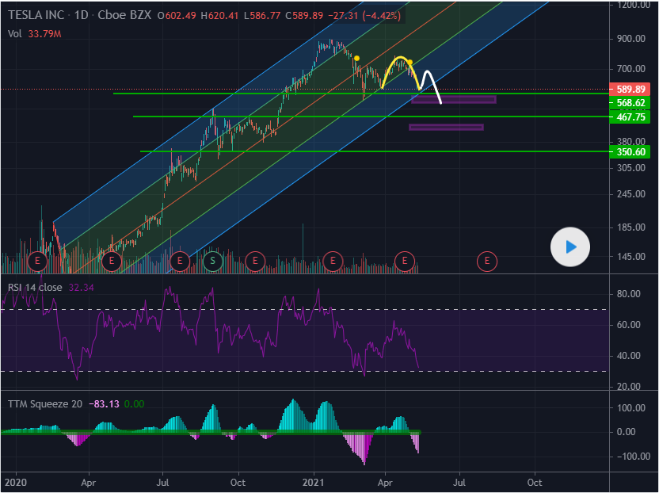Select the 467.75 horizontal line label
659x493 pixels.
click(x=632, y=117)
